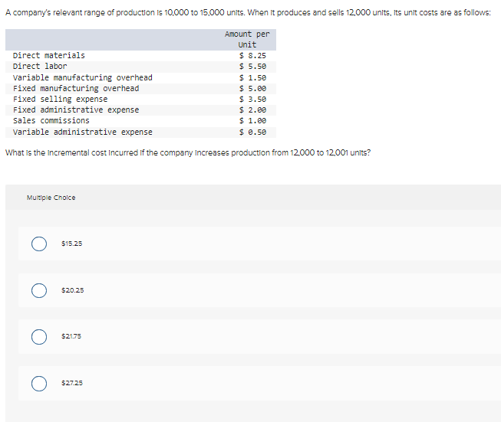
Task: Click the 'Direct labor' row label
Action: click(40, 67)
